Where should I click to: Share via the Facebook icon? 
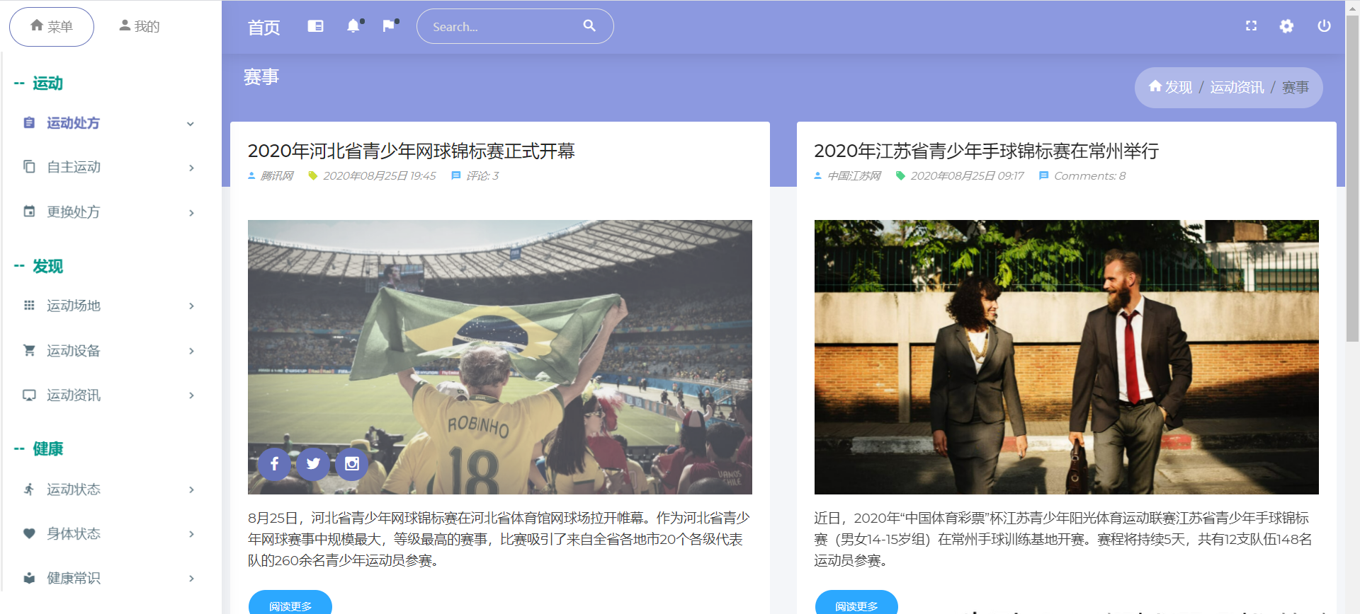tap(274, 464)
